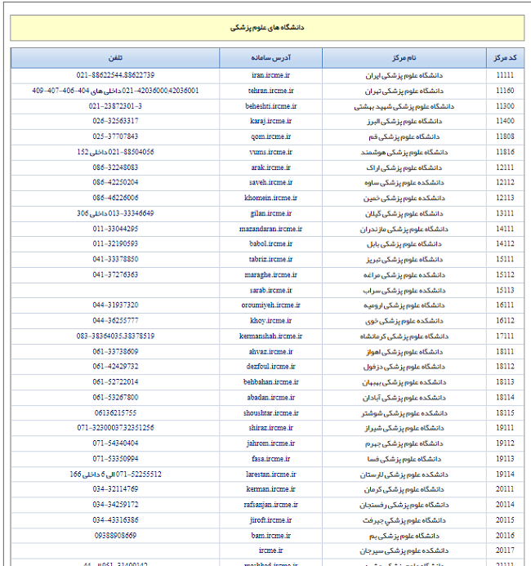Click phone number 06136215755

pos(115,413)
